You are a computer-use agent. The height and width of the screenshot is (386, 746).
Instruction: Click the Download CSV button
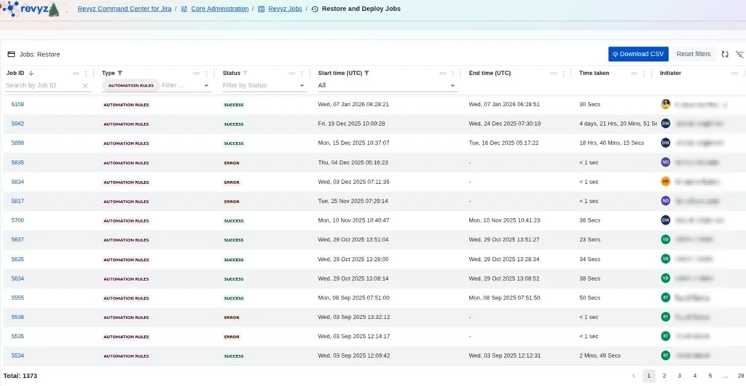click(638, 55)
